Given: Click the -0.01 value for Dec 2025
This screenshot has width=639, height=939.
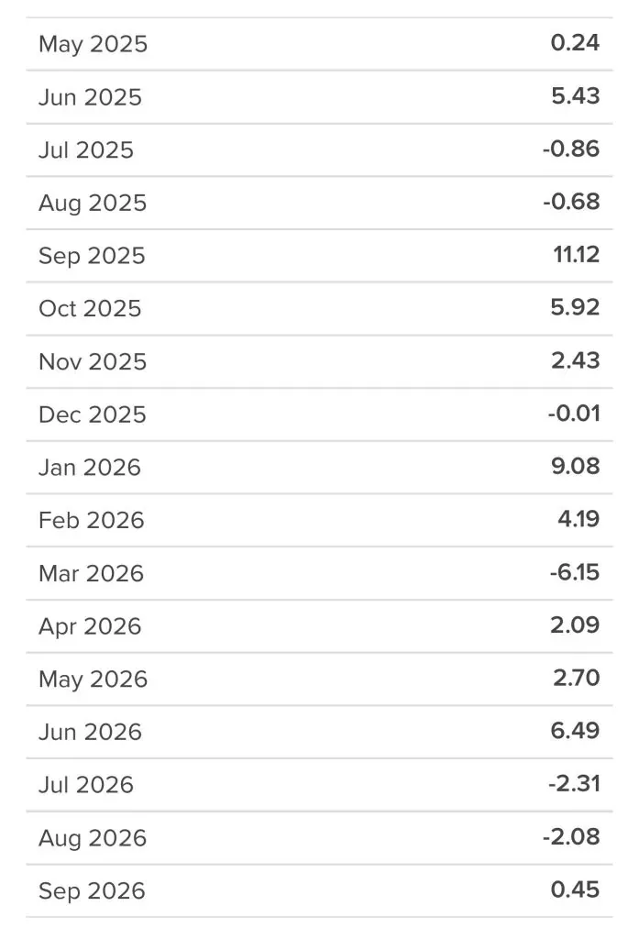Looking at the screenshot, I should 574,414.
